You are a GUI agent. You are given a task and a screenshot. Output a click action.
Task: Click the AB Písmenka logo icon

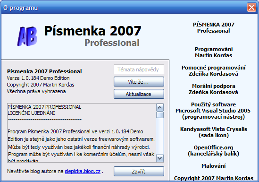[27, 36]
